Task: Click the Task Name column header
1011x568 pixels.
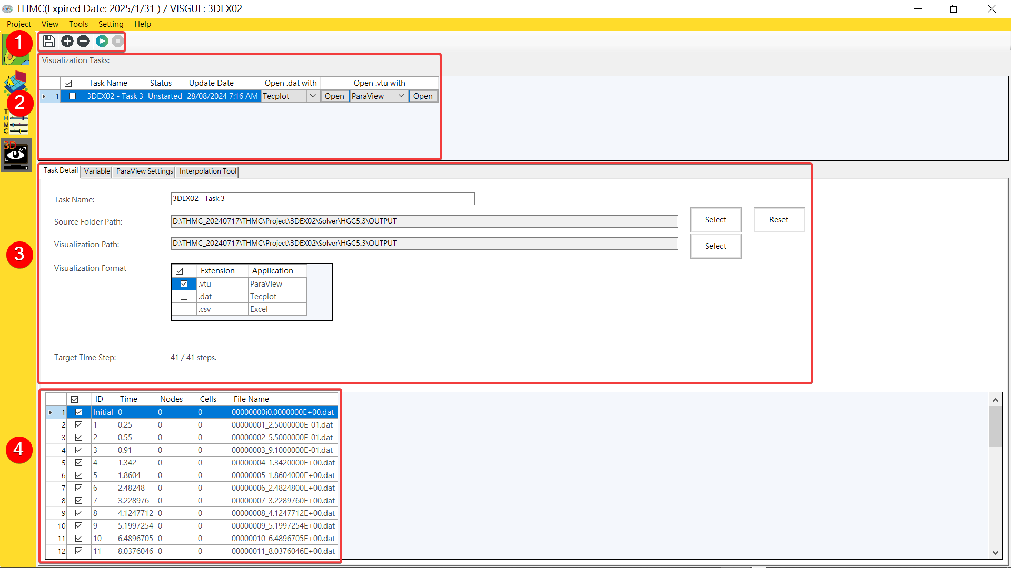Action: click(115, 83)
